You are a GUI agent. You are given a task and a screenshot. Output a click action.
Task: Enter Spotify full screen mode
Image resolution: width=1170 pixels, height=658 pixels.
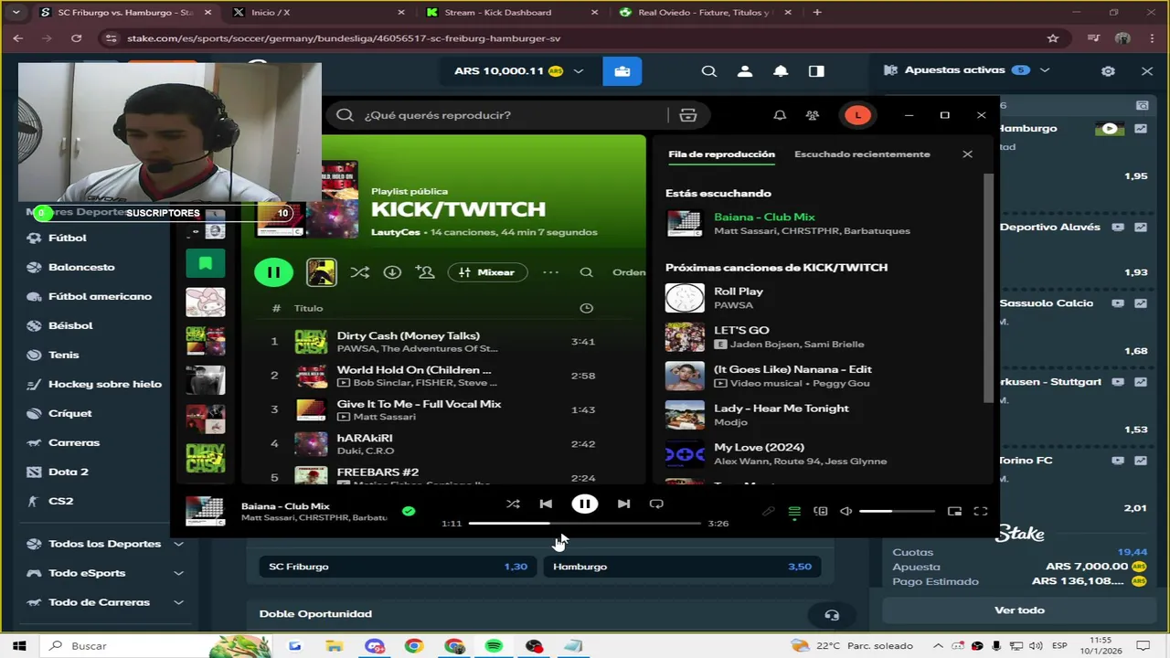coord(981,512)
